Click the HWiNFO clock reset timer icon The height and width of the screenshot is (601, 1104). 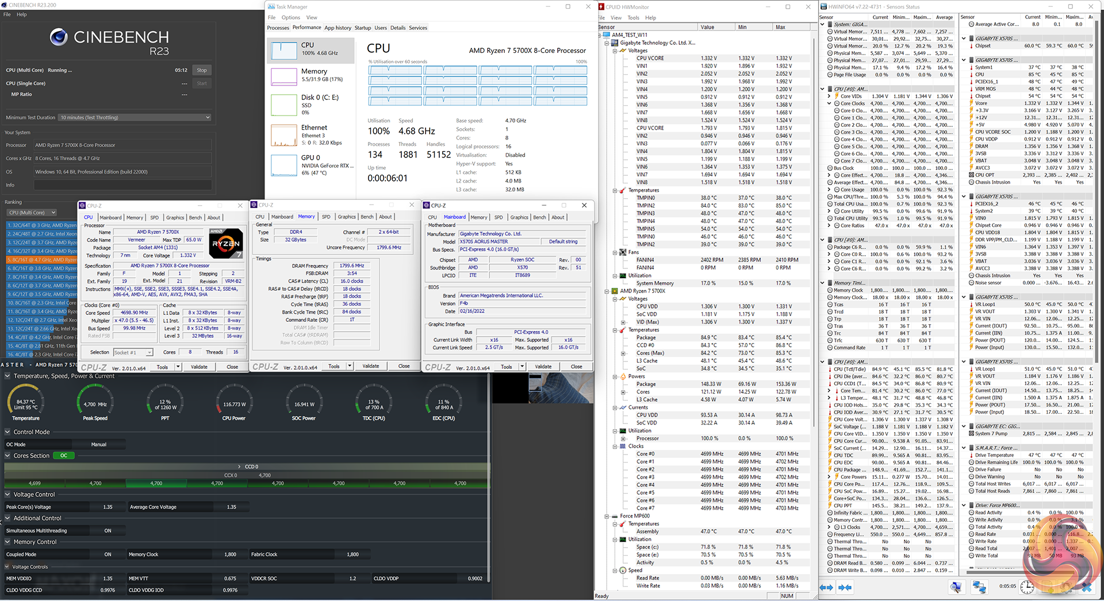click(x=1027, y=587)
